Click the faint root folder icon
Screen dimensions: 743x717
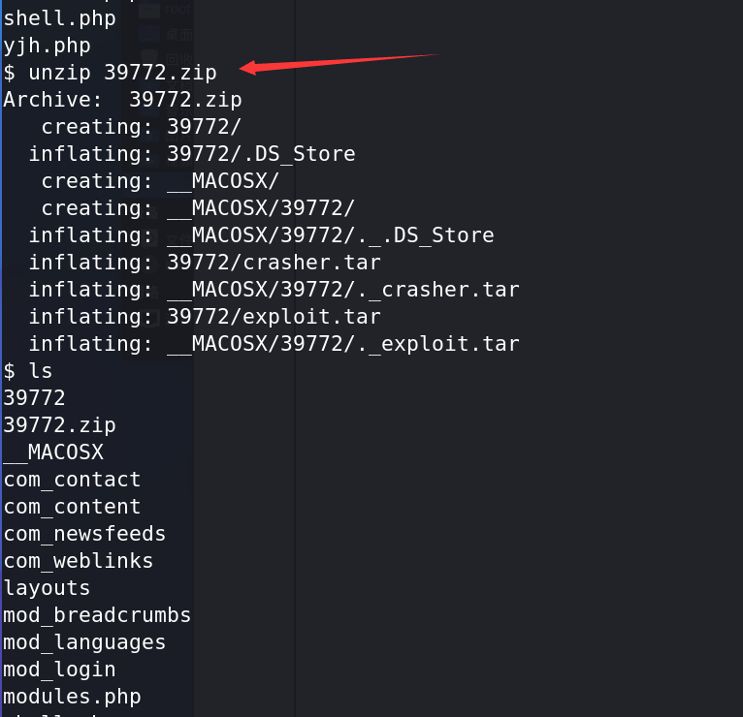pos(148,10)
